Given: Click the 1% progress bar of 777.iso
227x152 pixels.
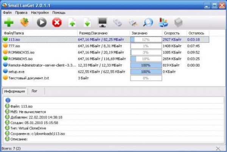Looking at the screenshot, I should coord(146,46).
